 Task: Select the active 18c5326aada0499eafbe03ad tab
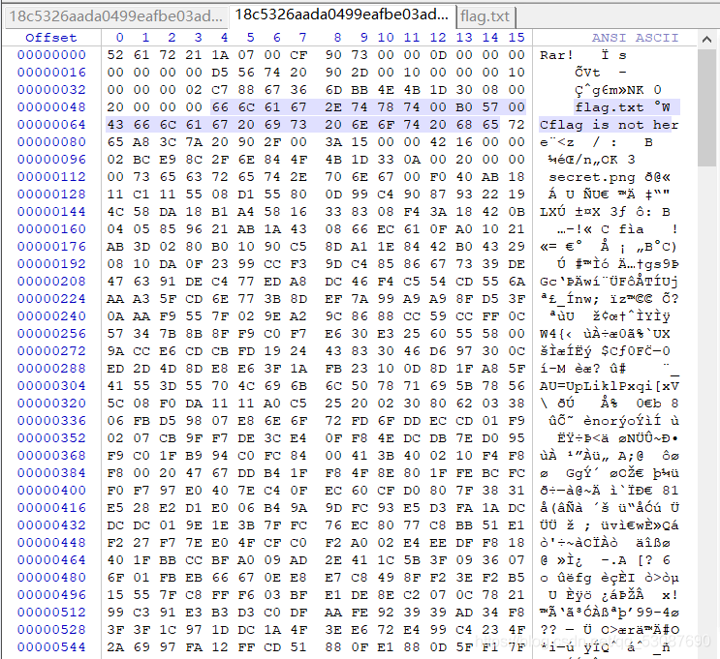(x=342, y=15)
